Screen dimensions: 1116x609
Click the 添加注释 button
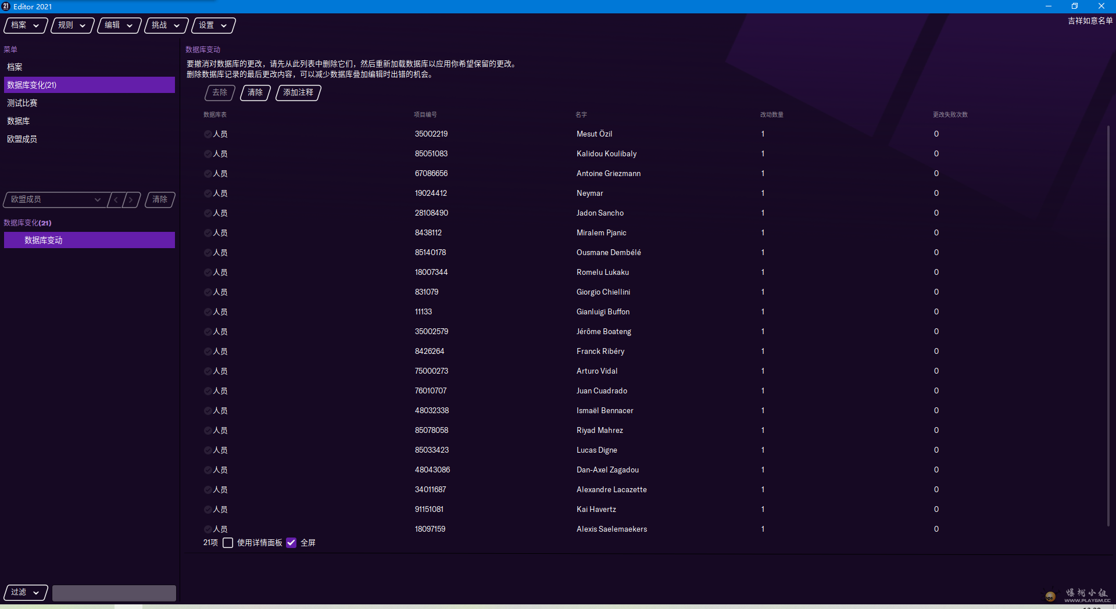pos(298,93)
